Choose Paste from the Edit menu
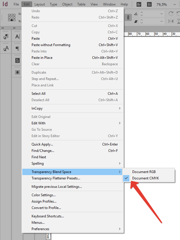This screenshot has width=180, height=240. [x=73, y=39]
